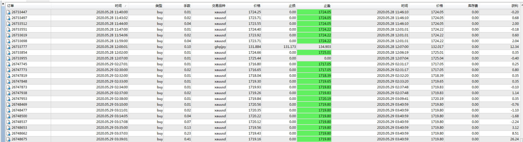
Task: Sort by the 订单 column header
Action: coord(10,6)
